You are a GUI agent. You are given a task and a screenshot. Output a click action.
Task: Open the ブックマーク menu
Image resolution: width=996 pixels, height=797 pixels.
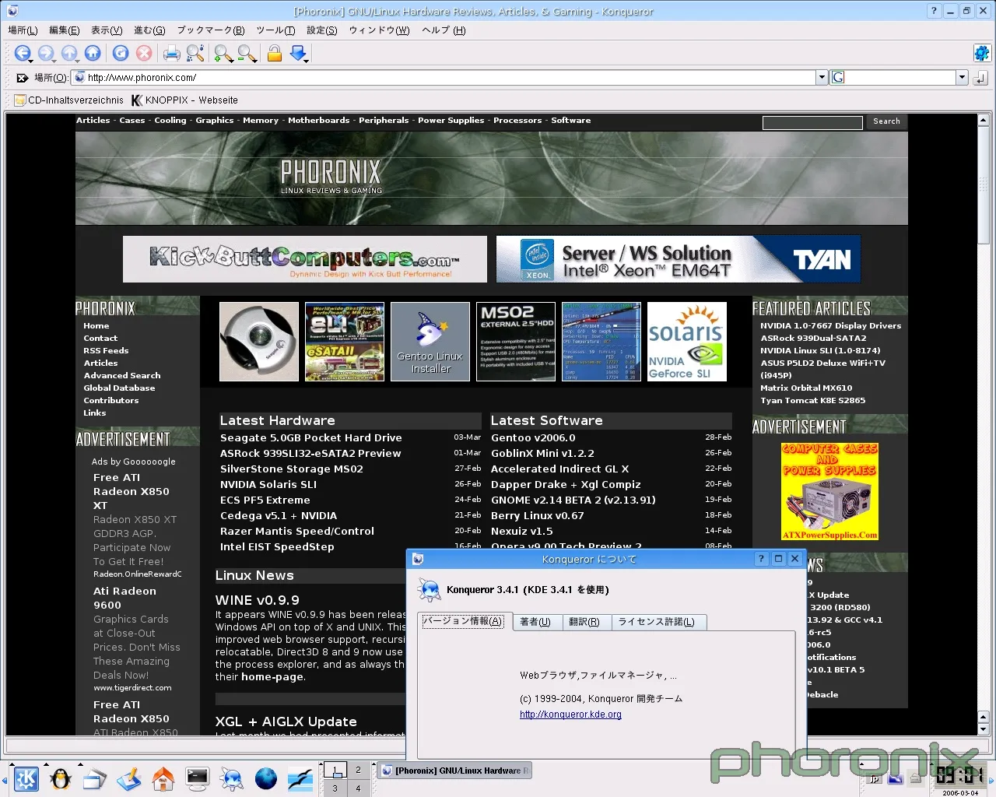[210, 30]
